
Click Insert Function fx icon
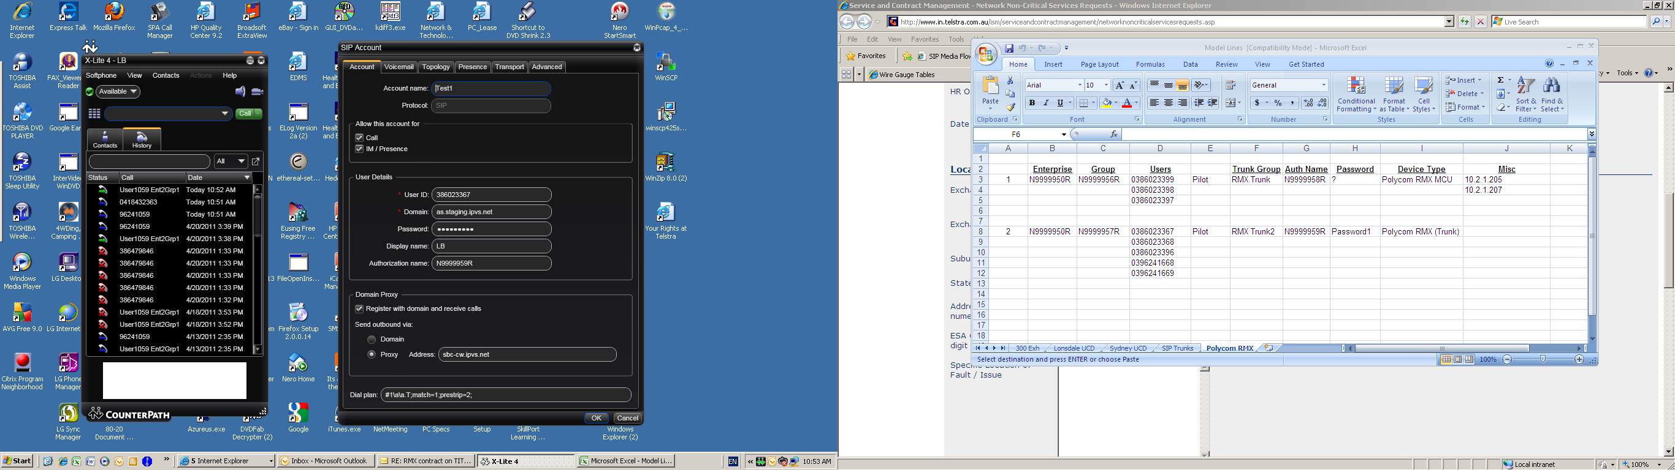click(1114, 135)
